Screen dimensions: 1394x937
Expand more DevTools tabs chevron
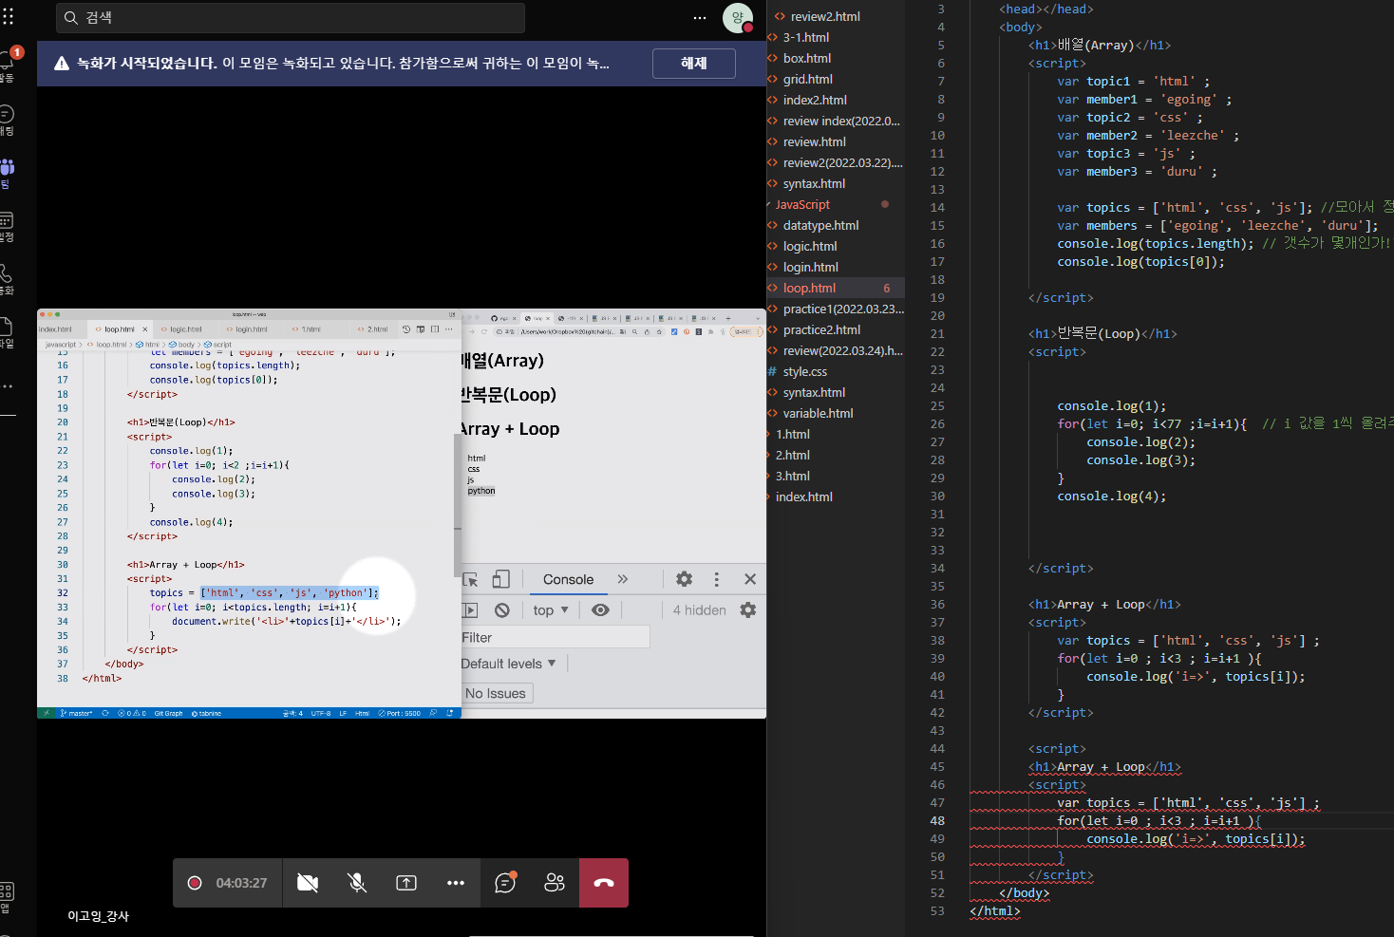coord(623,579)
